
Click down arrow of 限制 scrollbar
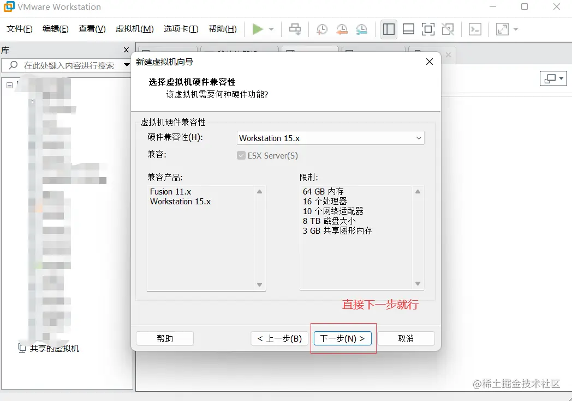click(418, 284)
